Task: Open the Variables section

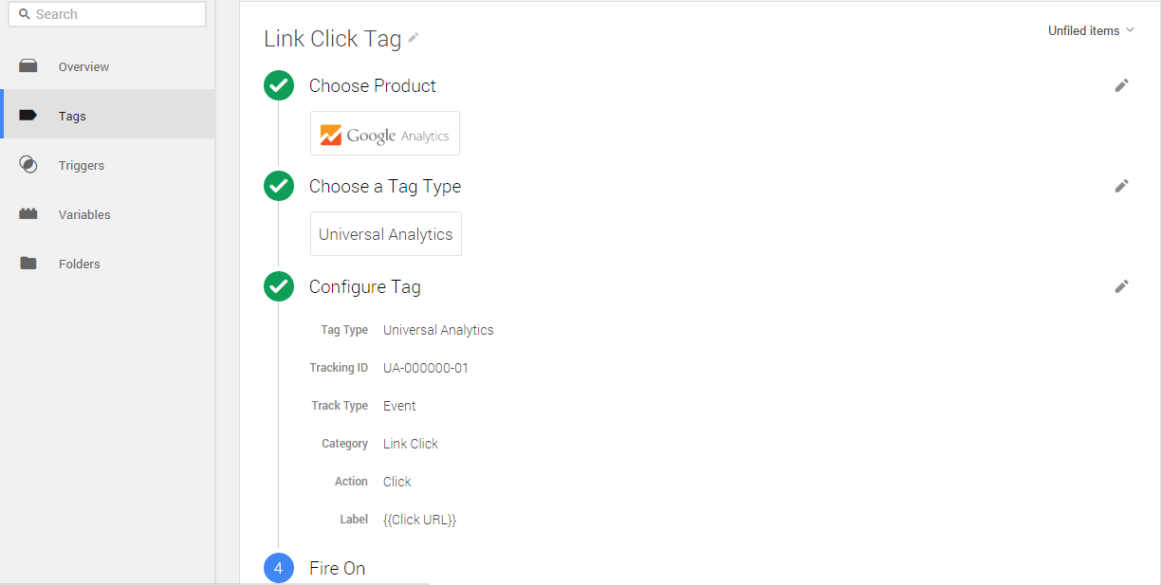Action: pyautogui.click(x=84, y=214)
